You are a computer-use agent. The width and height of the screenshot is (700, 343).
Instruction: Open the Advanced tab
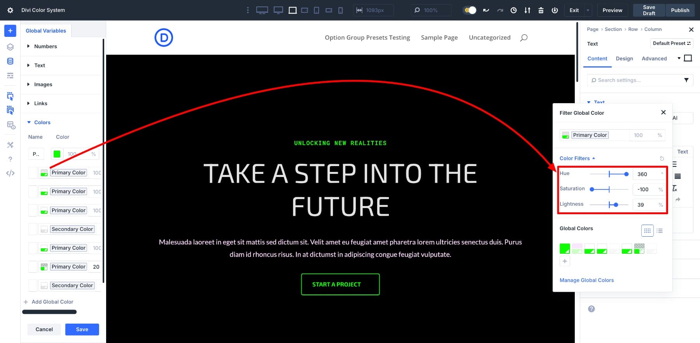coord(654,59)
